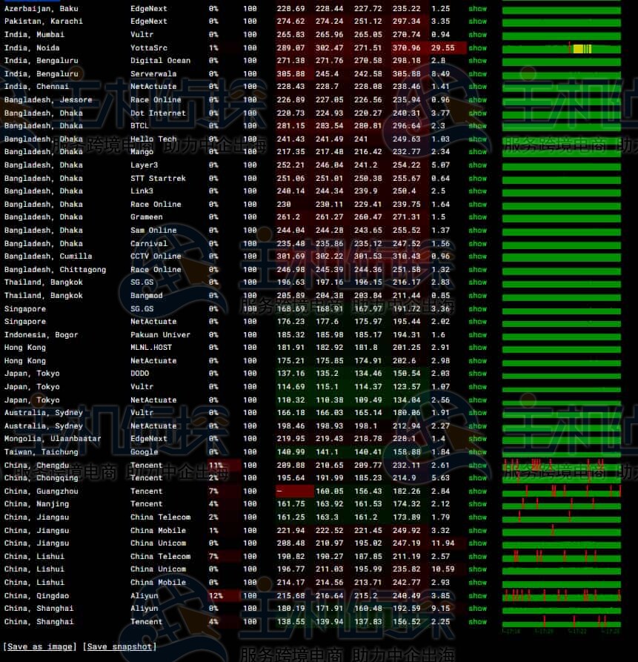Open 'show' for Mongolia, Ulaanbaatar EdgeNext row
This screenshot has height=662, width=638.
click(477, 439)
